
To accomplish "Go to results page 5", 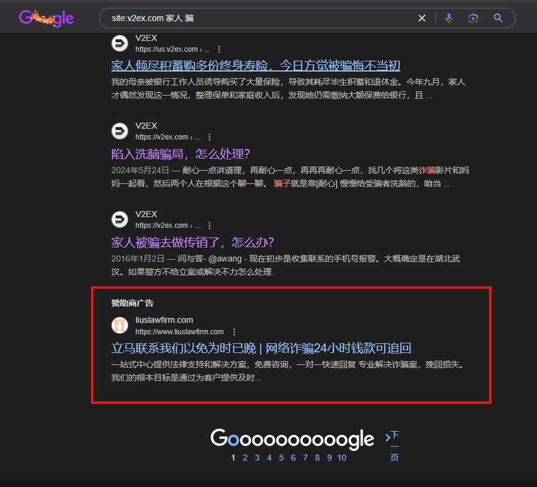I will tap(281, 458).
